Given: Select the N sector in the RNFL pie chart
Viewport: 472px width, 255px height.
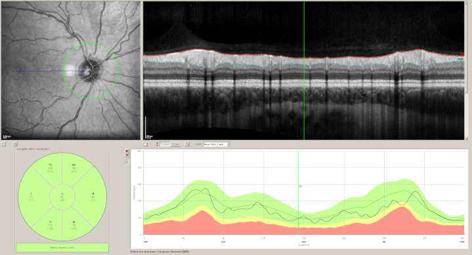Looking at the screenshot, I should click(93, 197).
